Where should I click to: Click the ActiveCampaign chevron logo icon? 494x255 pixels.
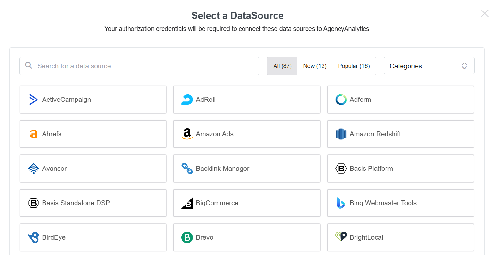(x=33, y=100)
